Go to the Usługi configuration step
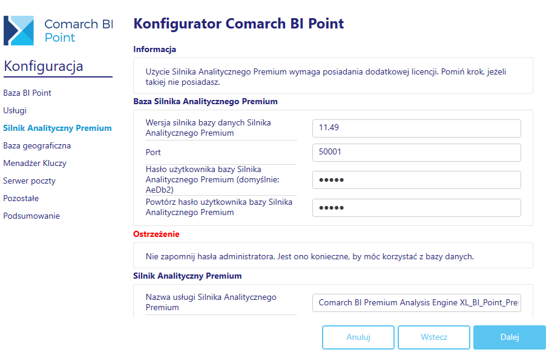549x355 pixels. [15, 110]
